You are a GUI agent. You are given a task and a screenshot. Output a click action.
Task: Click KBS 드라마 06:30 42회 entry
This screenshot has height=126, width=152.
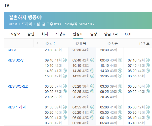tap(53, 123)
